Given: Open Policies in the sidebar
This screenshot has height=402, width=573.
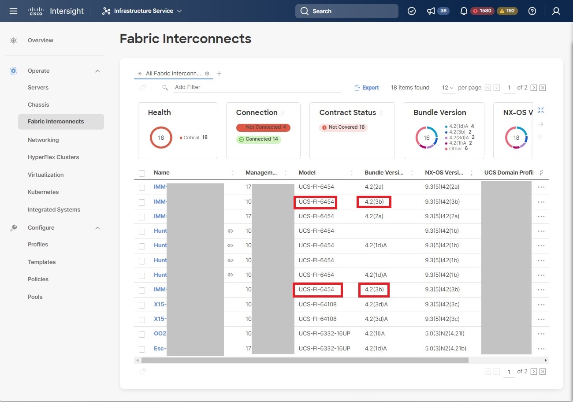Looking at the screenshot, I should (38, 279).
